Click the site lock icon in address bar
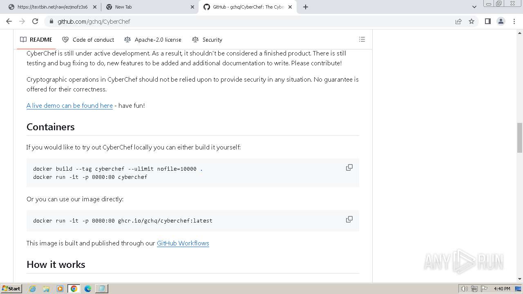Viewport: 523px width, 294px height. [x=51, y=21]
